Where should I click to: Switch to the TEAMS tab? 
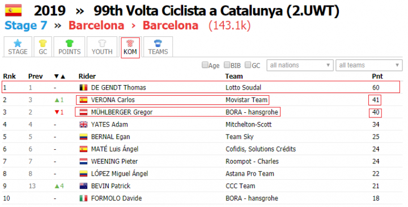[x=158, y=47]
